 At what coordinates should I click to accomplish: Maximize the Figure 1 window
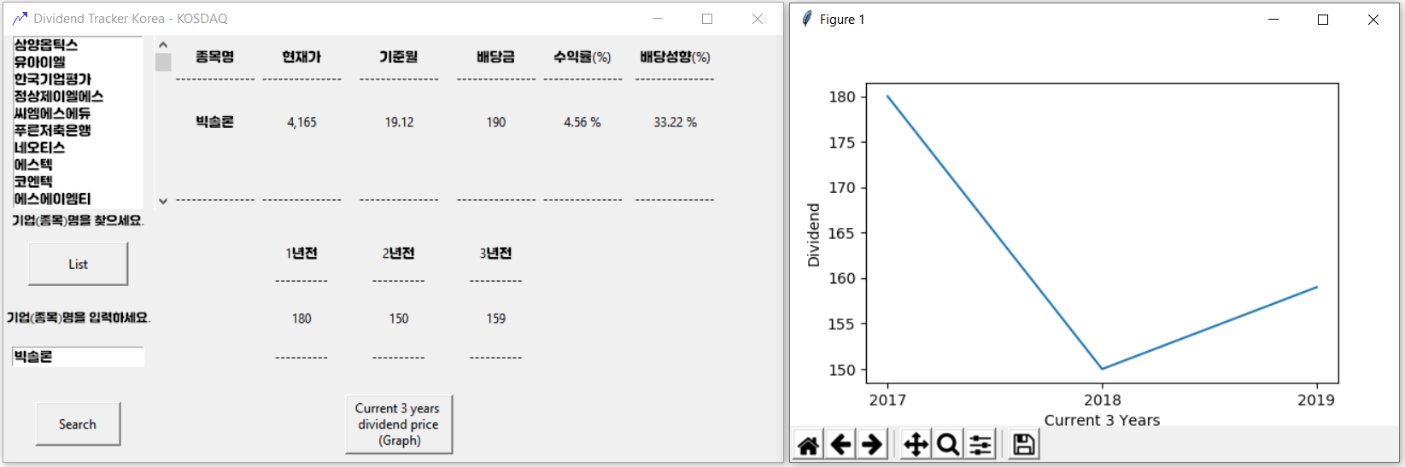(x=1322, y=20)
